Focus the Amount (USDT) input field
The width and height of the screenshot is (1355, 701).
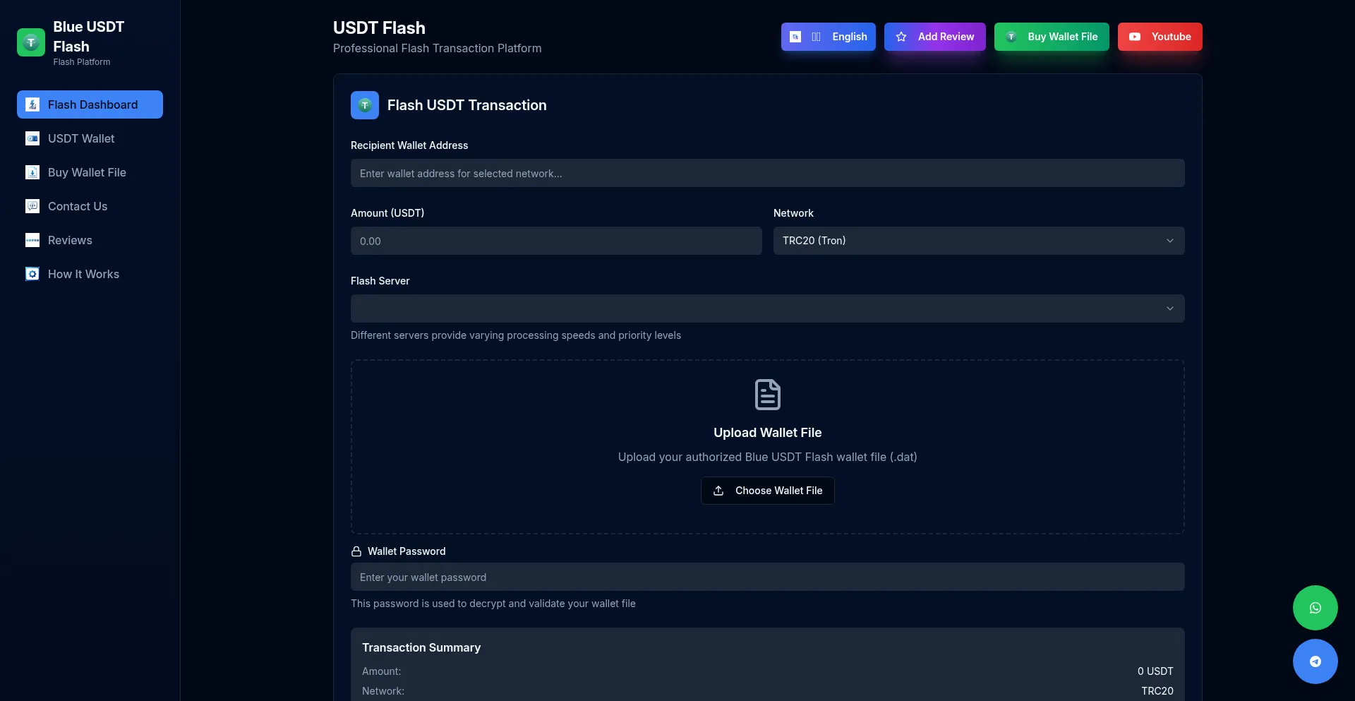556,241
